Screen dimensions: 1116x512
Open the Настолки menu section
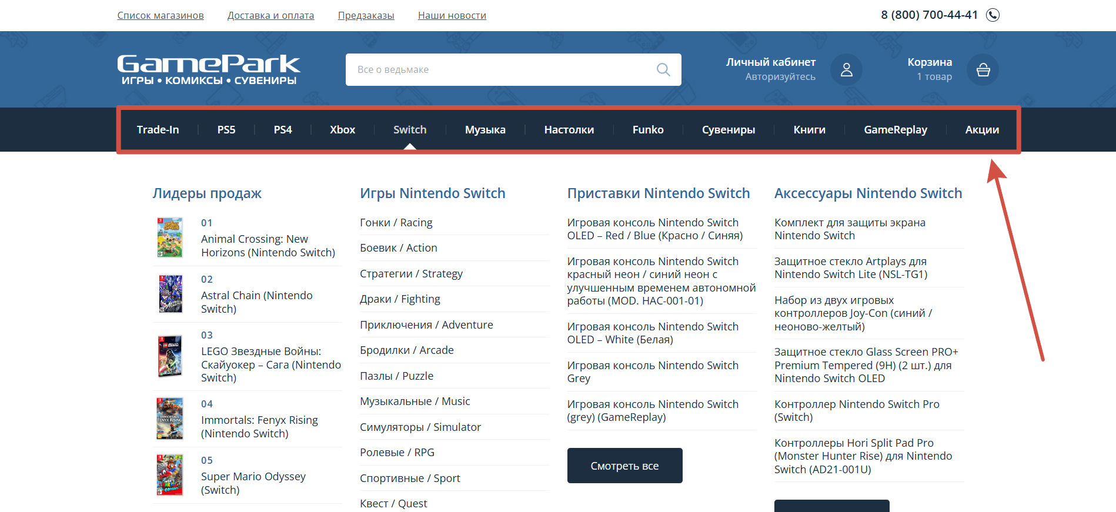coord(569,129)
